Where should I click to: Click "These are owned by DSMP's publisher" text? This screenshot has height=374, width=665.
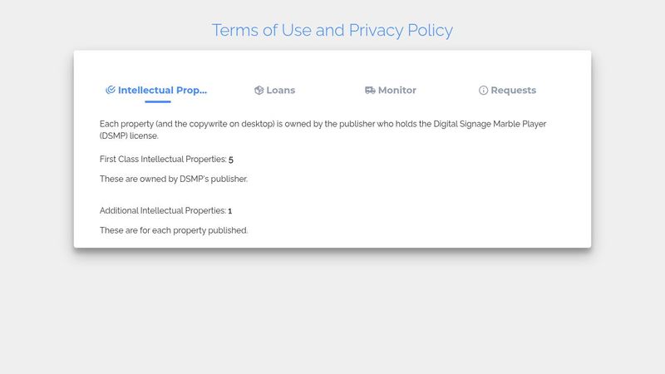(x=174, y=179)
